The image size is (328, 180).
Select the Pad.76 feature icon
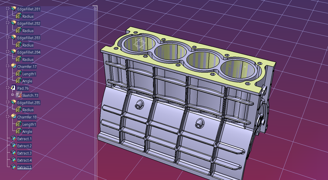click(x=13, y=88)
